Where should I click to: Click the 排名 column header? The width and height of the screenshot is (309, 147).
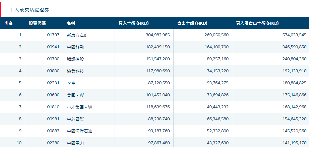pyautogui.click(x=8, y=23)
